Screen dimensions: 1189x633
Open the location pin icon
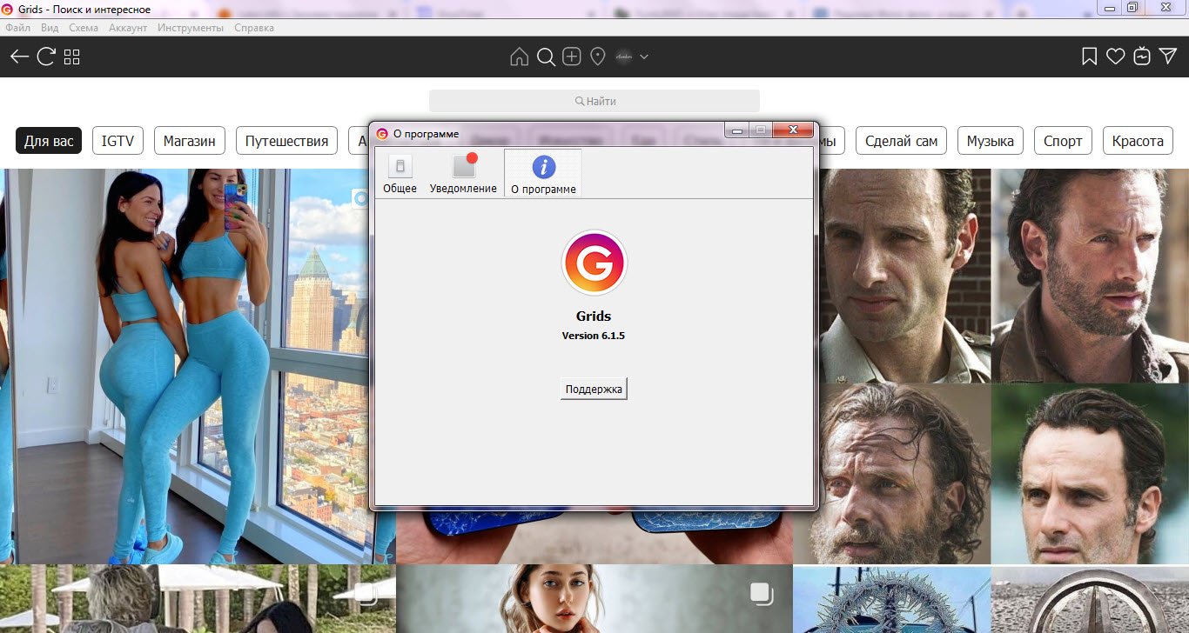[x=598, y=57]
